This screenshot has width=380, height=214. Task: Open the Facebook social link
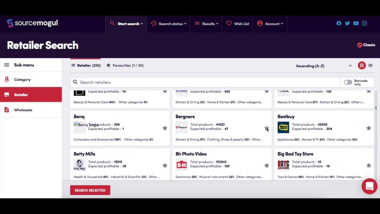click(339, 23)
